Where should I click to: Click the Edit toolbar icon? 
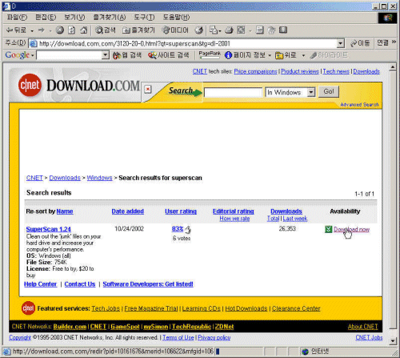pyautogui.click(x=241, y=30)
